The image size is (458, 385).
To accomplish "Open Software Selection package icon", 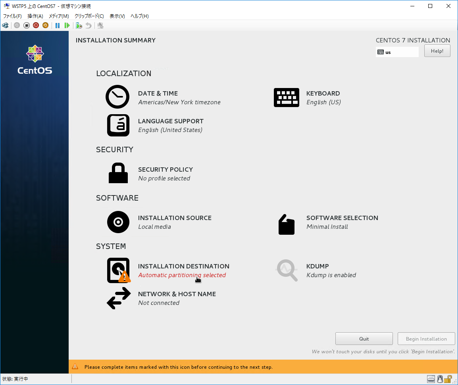I will pos(287,224).
